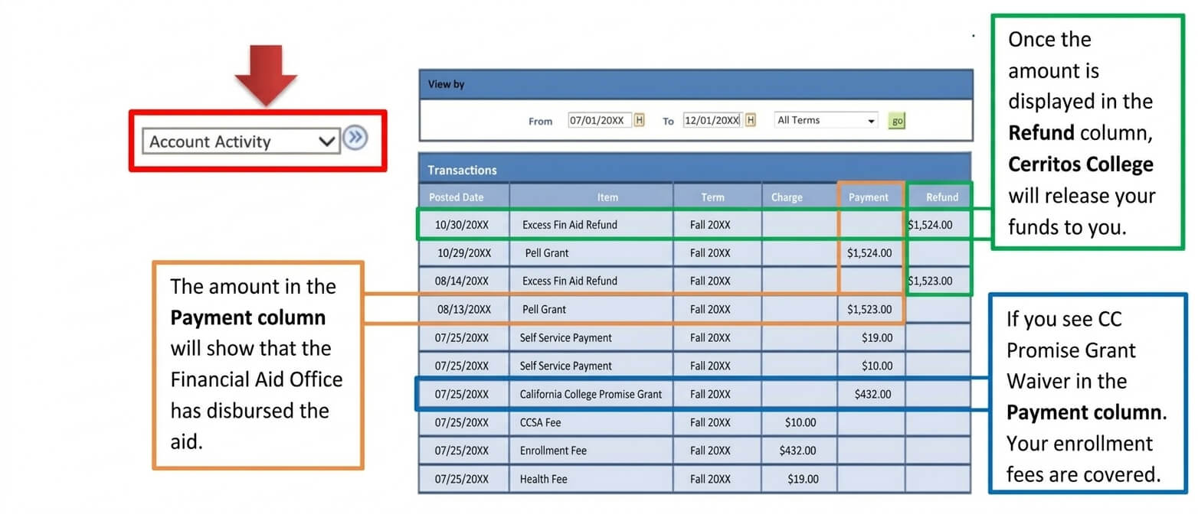Select the $1,523.00 refund amount

point(930,281)
